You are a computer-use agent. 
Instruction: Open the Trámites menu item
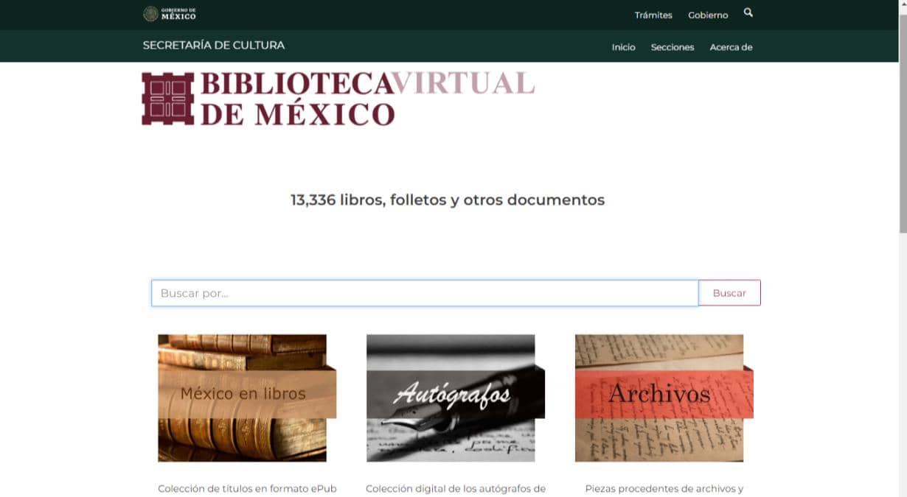coord(653,15)
